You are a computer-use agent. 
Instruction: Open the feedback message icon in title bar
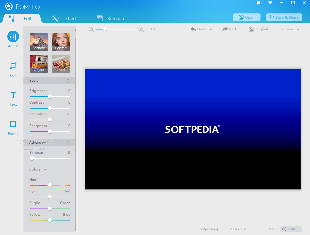tap(258, 3)
